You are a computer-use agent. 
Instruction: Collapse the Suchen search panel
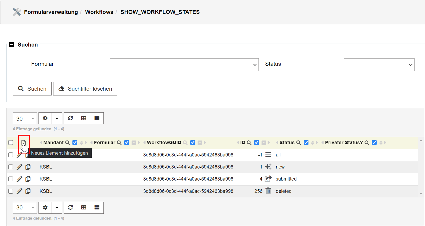(12, 45)
